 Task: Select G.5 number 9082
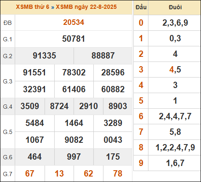pyautogui.click(x=74, y=140)
